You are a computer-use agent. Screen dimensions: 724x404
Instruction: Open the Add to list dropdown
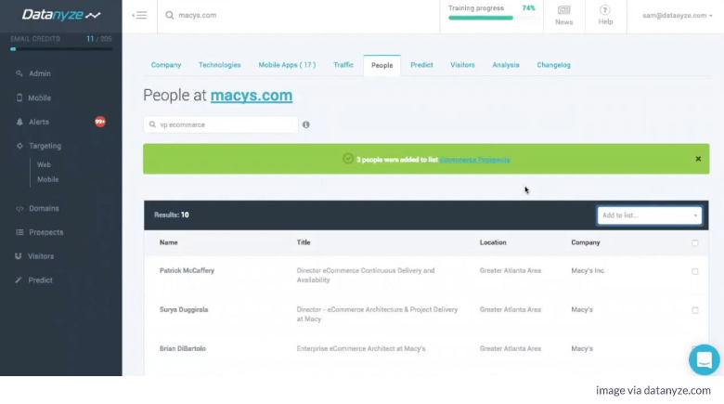point(649,215)
